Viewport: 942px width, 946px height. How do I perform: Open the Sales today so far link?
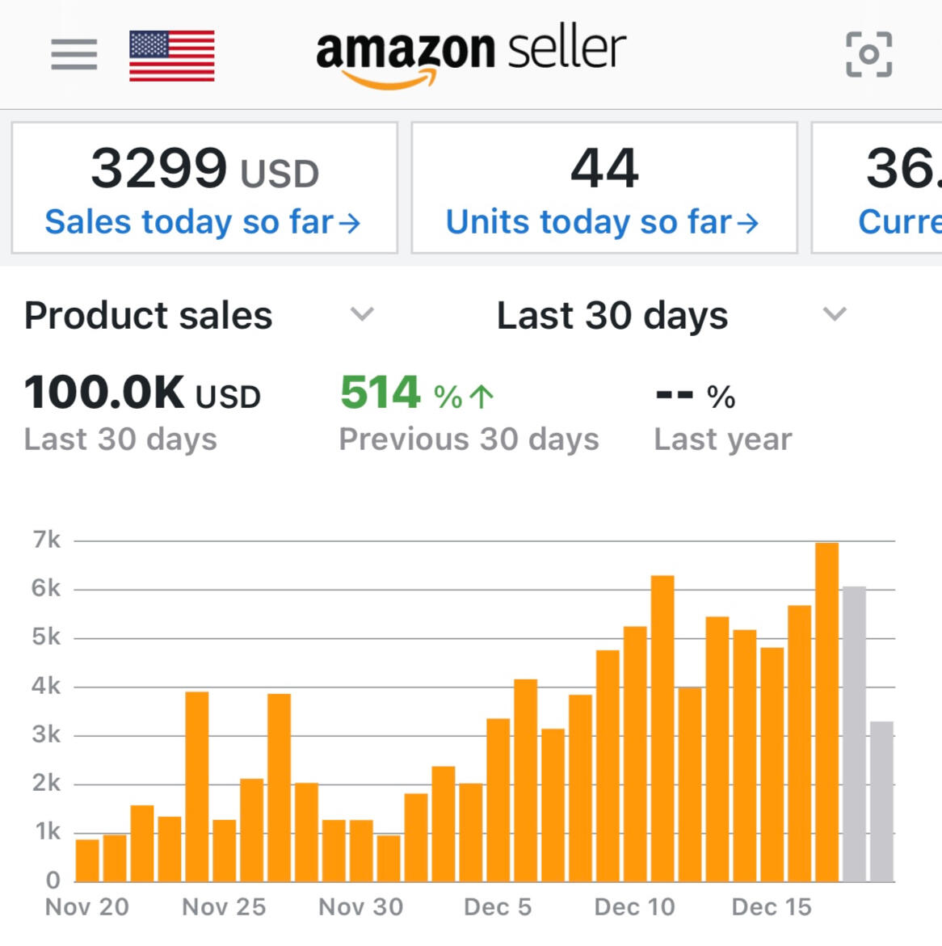pos(189,222)
